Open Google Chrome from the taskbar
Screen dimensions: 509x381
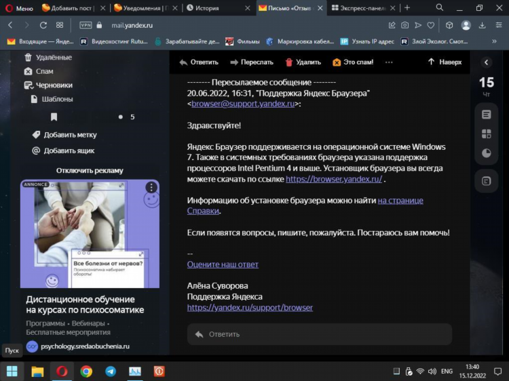pyautogui.click(x=86, y=372)
